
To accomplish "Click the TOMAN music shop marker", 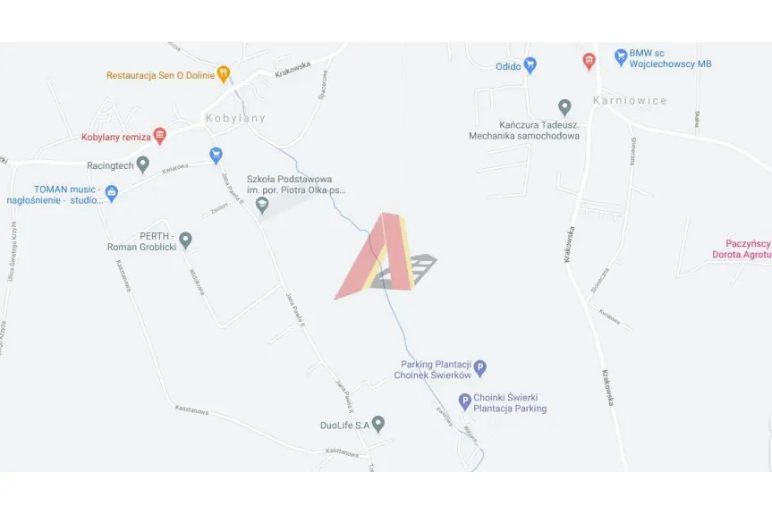I will click(x=112, y=194).
